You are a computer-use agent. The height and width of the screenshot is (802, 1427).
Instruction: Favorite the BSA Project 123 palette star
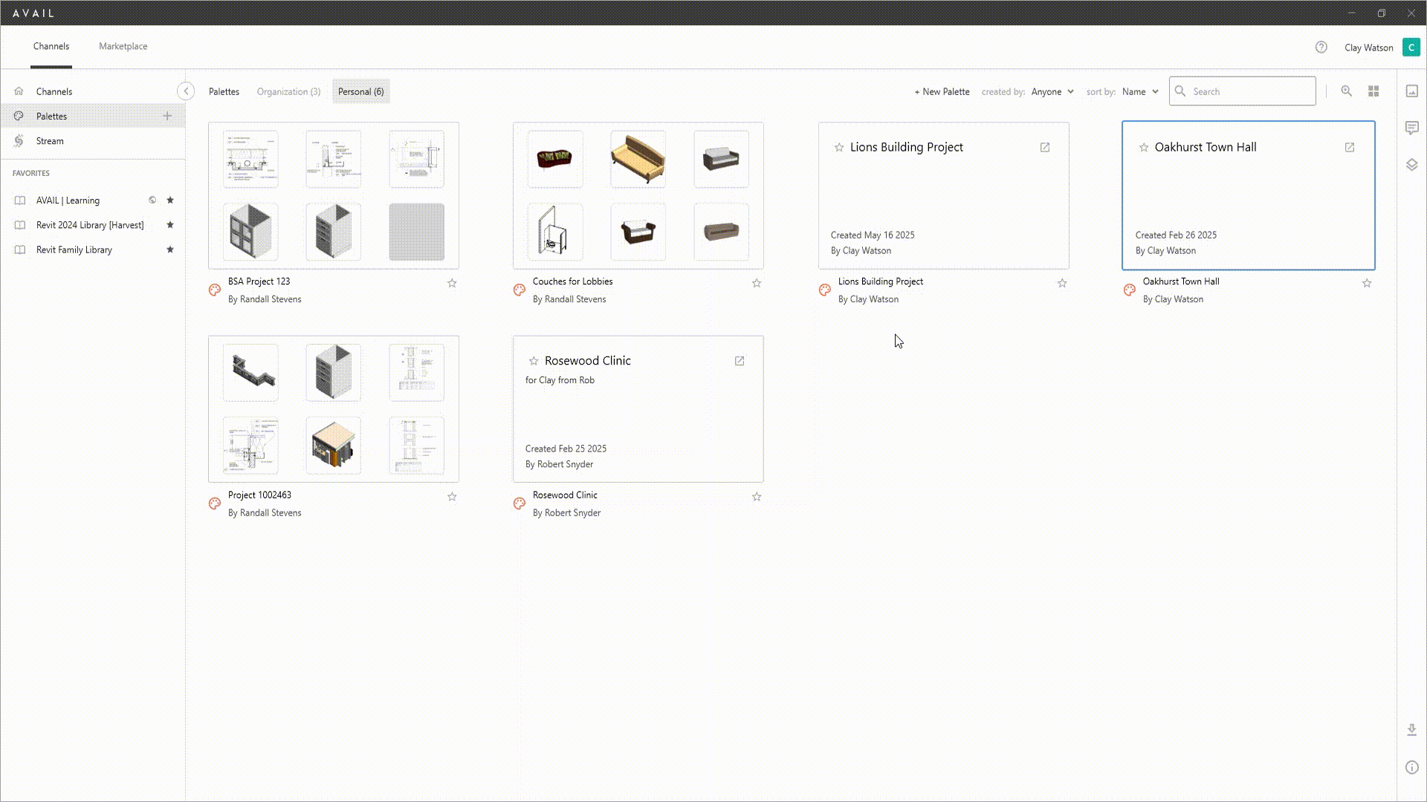click(452, 283)
